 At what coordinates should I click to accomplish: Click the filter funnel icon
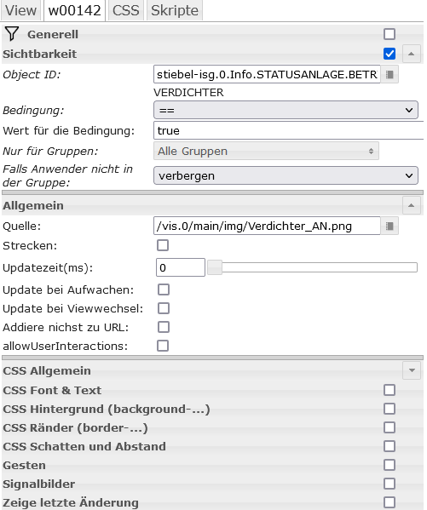pyautogui.click(x=12, y=34)
